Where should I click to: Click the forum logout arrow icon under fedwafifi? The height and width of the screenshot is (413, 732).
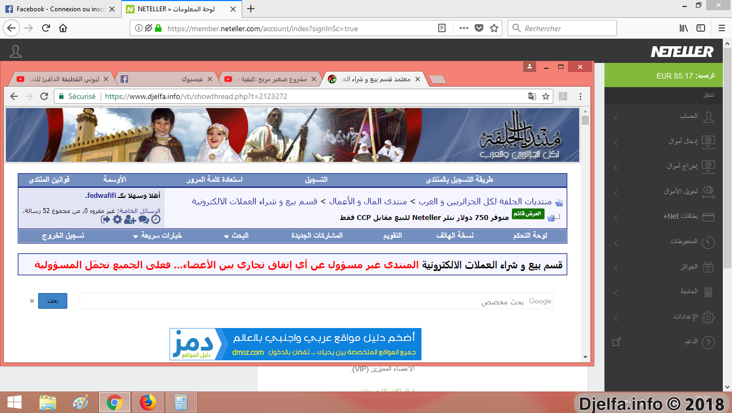coord(105,219)
